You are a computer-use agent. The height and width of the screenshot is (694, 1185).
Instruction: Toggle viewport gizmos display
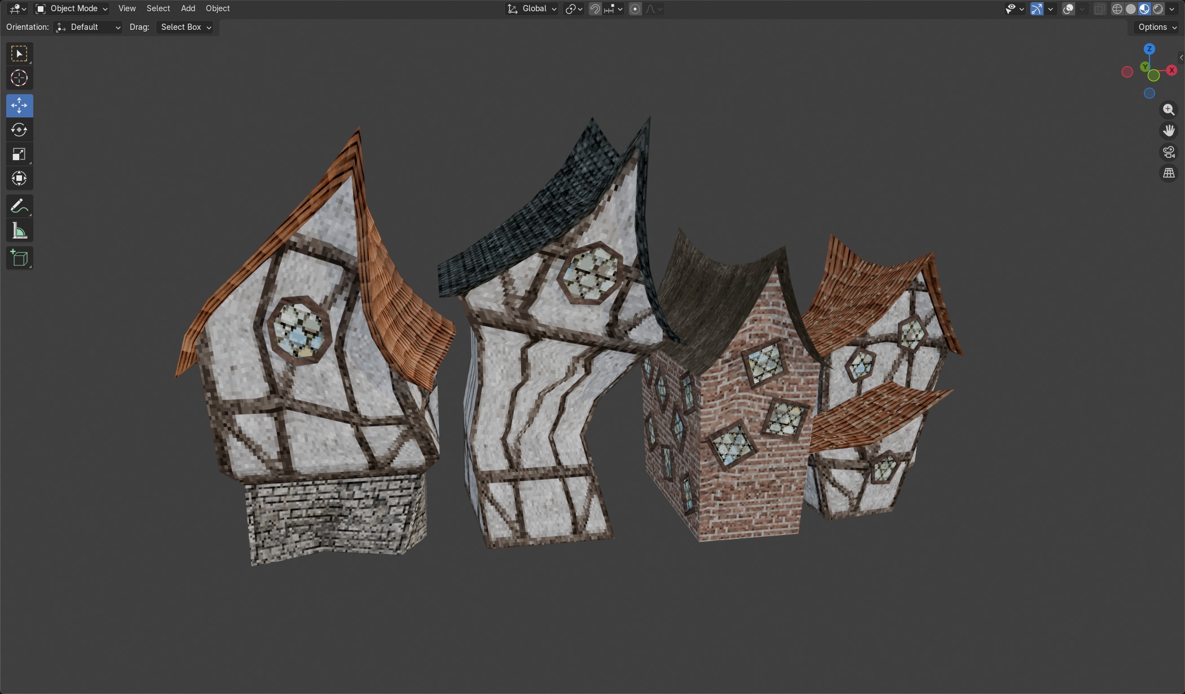(x=1037, y=9)
